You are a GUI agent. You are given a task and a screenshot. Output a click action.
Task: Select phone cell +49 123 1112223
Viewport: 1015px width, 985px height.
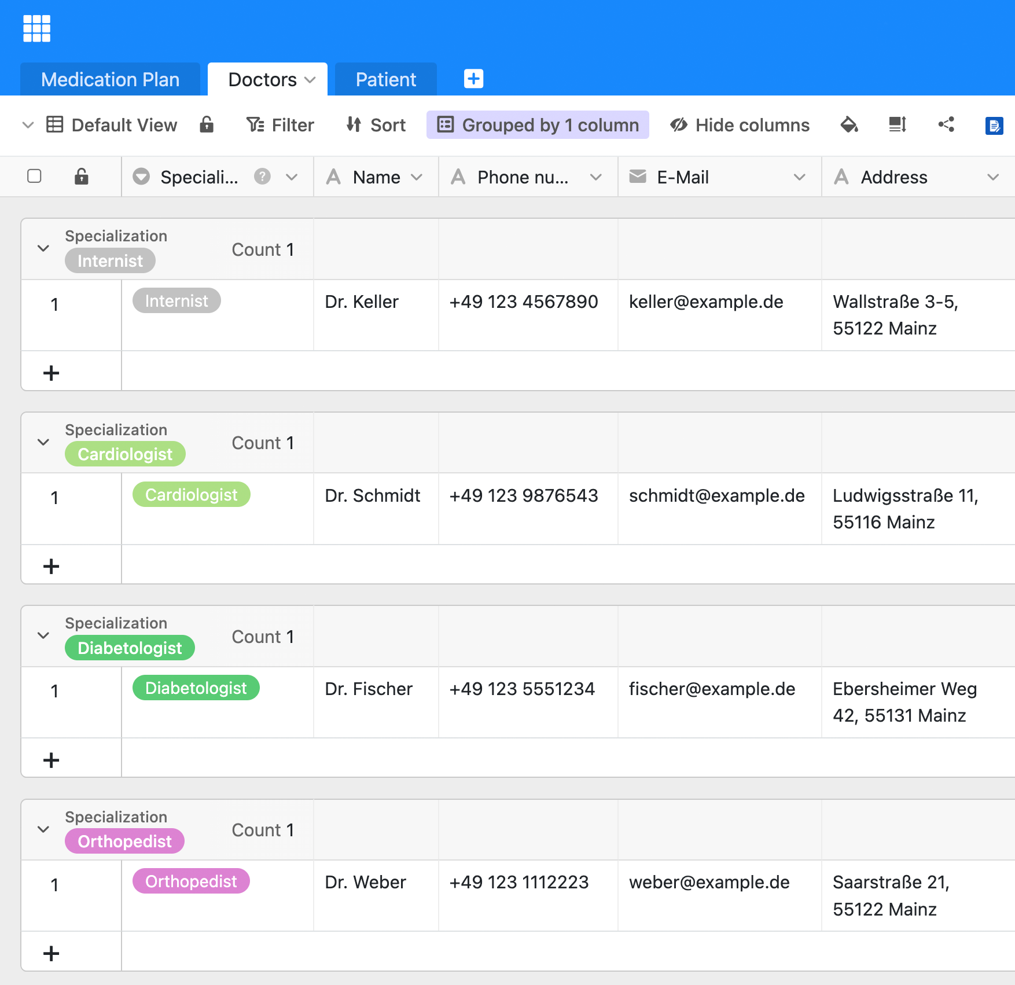528,896
